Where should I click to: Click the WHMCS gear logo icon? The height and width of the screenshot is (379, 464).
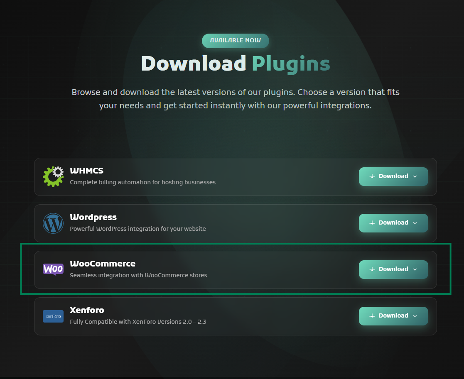53,177
